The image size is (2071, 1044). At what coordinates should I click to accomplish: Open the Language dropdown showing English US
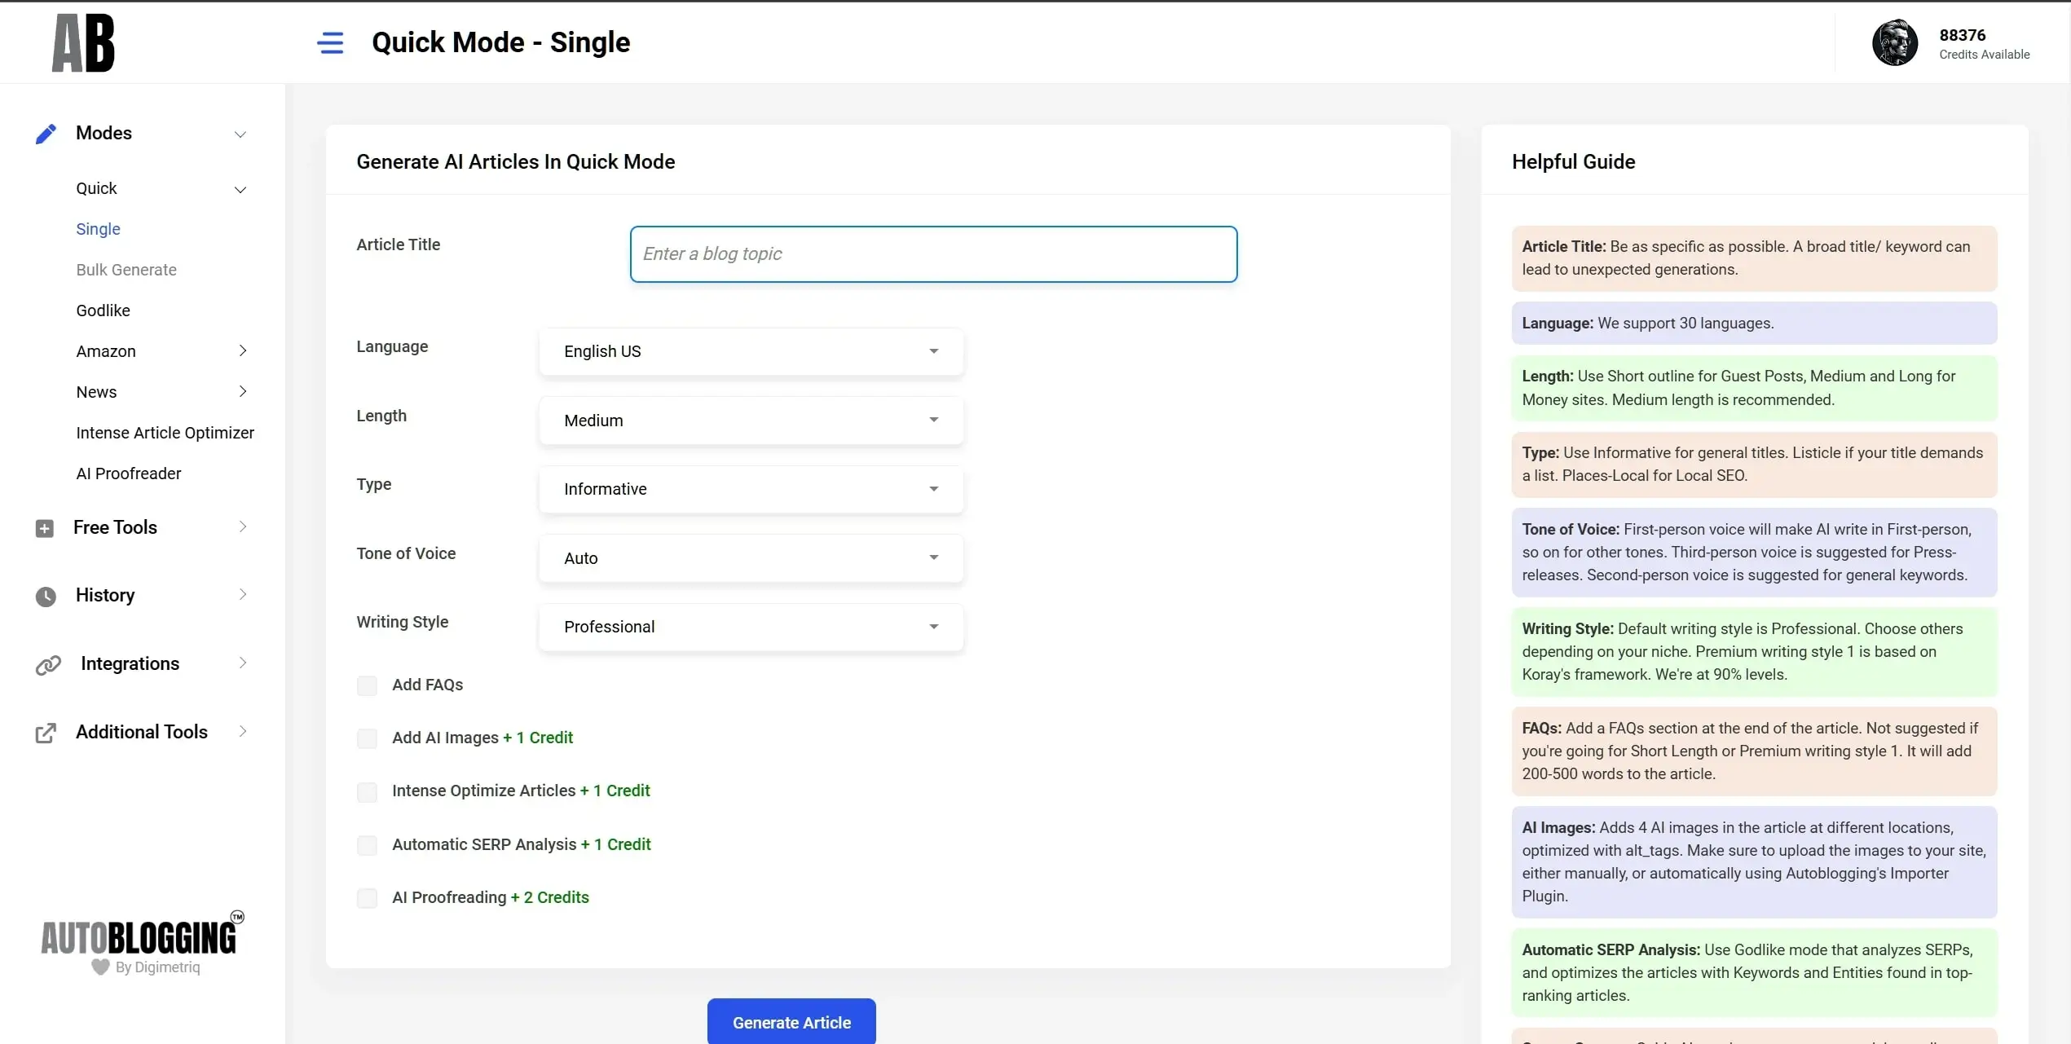(750, 351)
